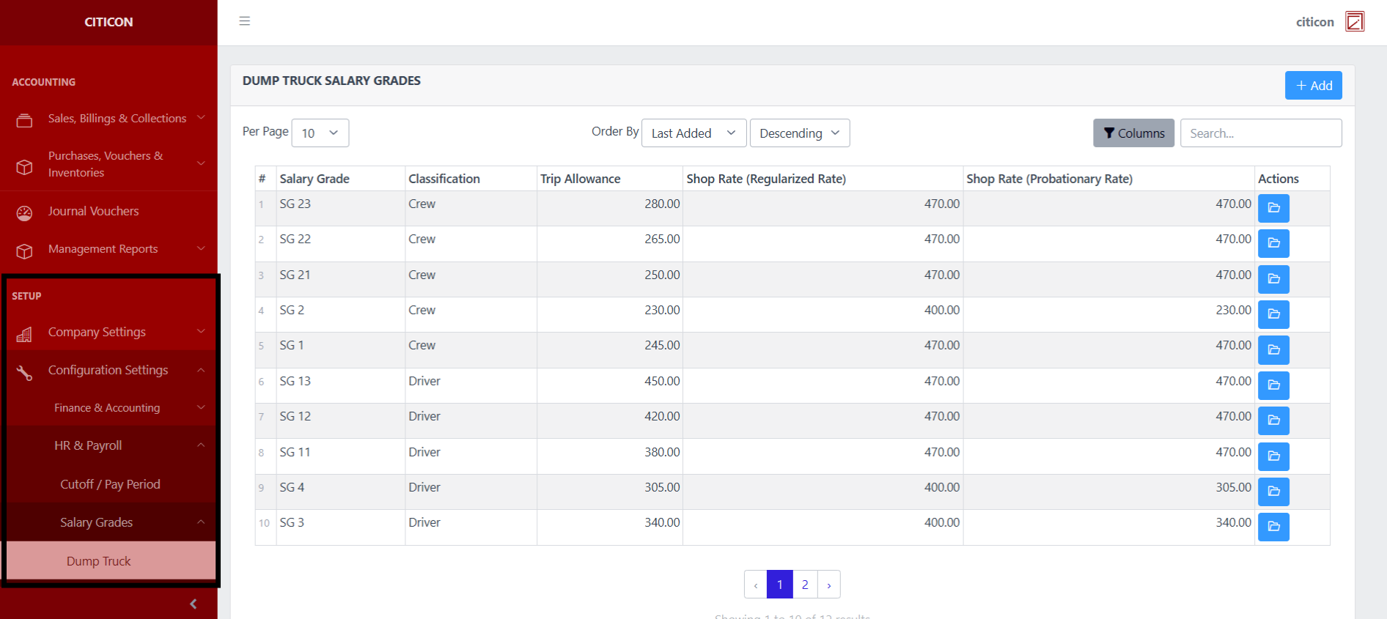Click the Add button
Image resolution: width=1387 pixels, height=619 pixels.
1313,86
